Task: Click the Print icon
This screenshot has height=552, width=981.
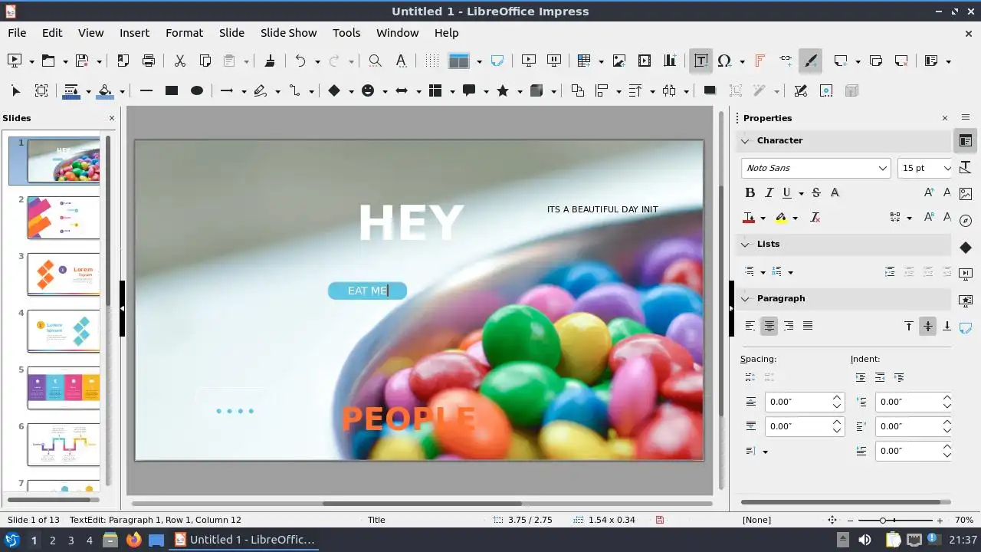Action: pyautogui.click(x=149, y=61)
